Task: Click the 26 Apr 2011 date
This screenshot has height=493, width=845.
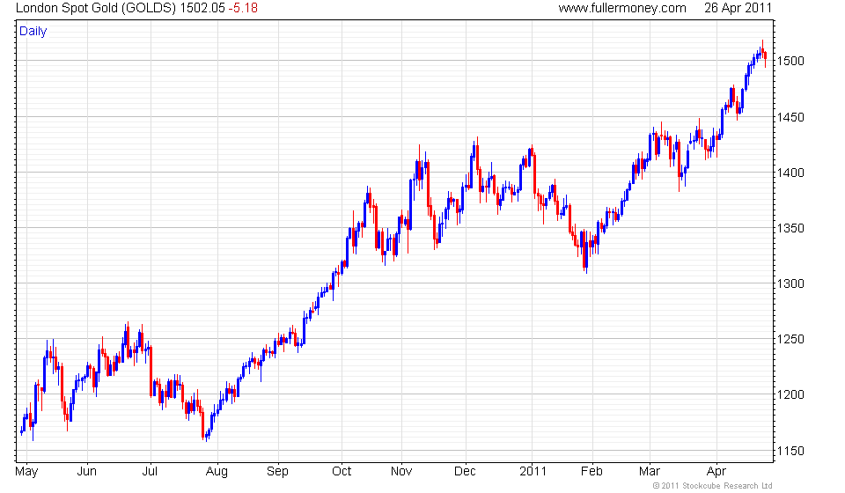Action: pos(738,8)
